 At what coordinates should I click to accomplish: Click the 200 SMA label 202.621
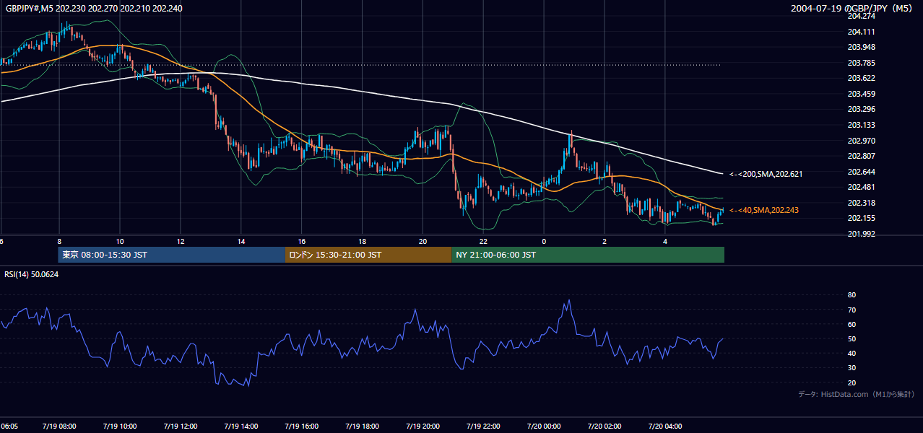pos(766,174)
